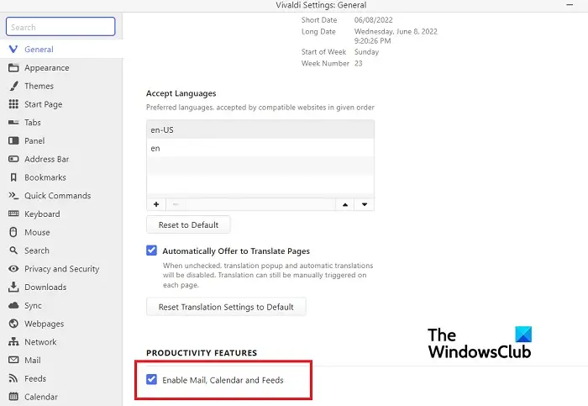
Task: Click the Start Page grid icon
Action: [13, 104]
